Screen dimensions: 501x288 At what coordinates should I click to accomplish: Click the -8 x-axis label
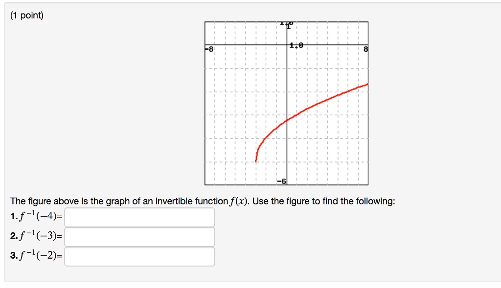coord(209,49)
